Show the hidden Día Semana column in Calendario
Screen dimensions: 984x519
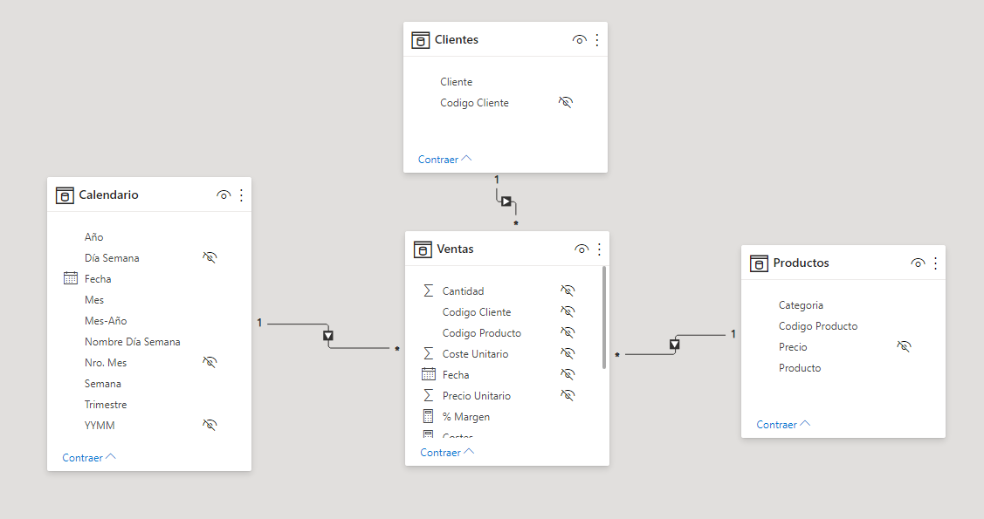coord(210,258)
